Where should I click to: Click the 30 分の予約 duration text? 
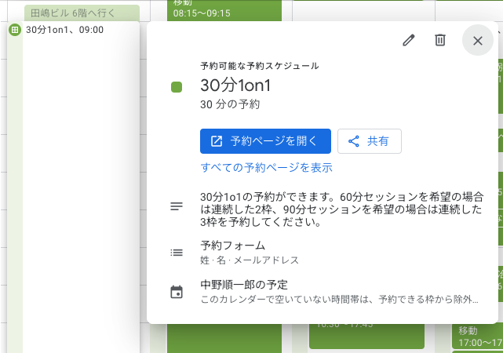coord(230,104)
